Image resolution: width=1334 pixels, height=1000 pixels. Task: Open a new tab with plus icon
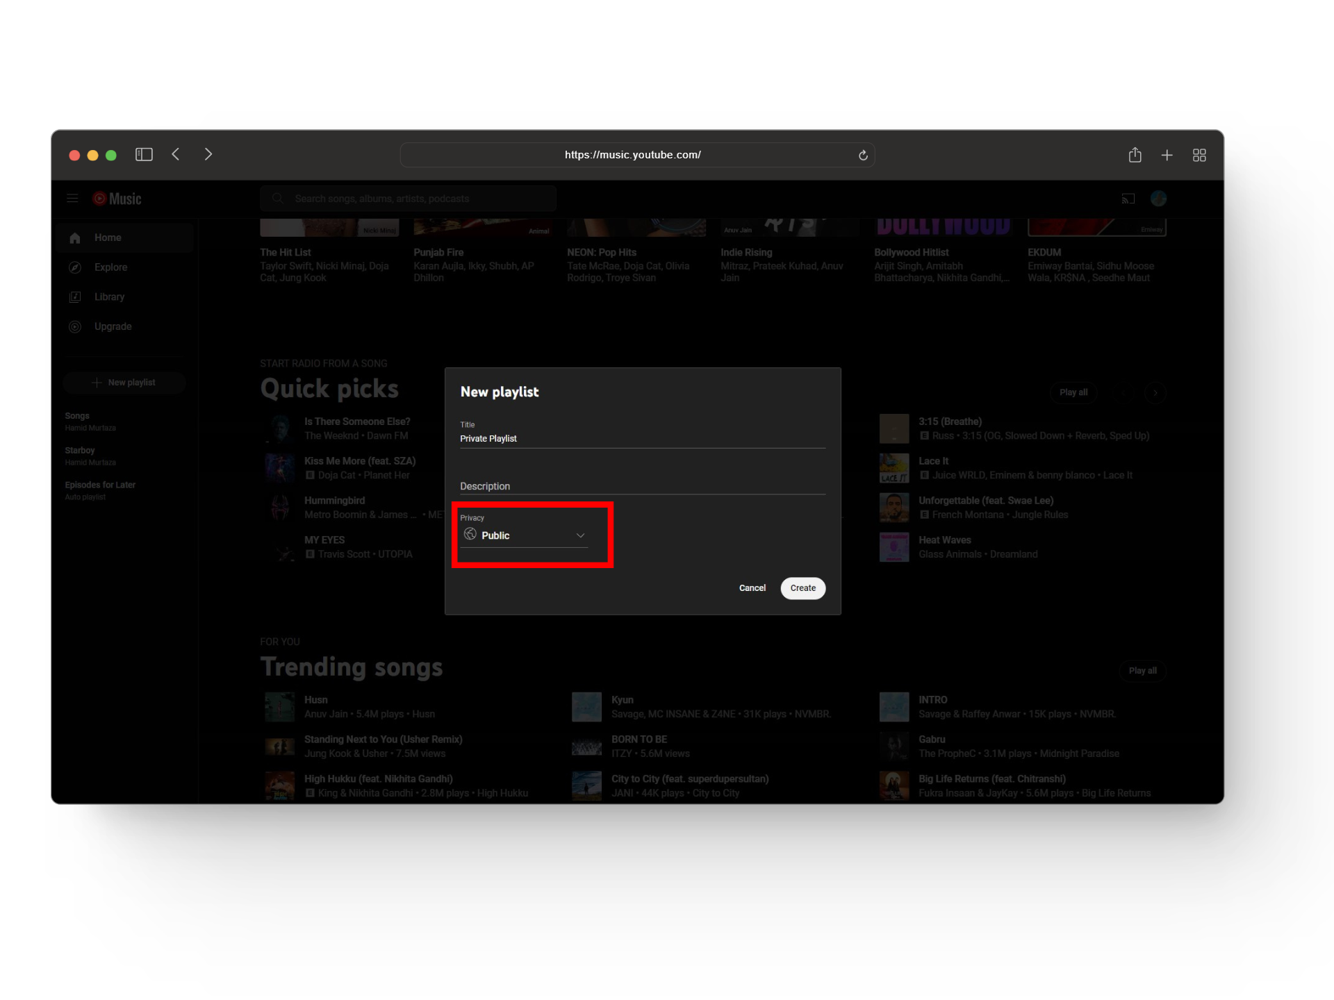(1167, 156)
